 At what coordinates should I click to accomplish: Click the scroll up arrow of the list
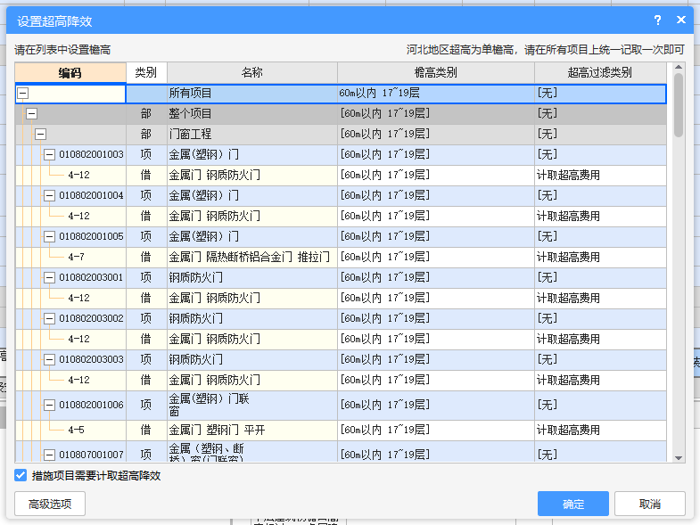tap(679, 68)
